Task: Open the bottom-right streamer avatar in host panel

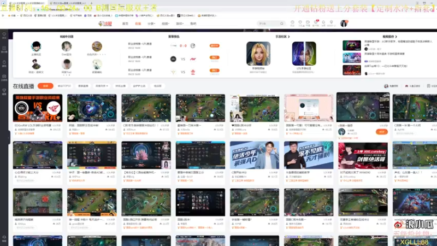Action: (x=97, y=65)
